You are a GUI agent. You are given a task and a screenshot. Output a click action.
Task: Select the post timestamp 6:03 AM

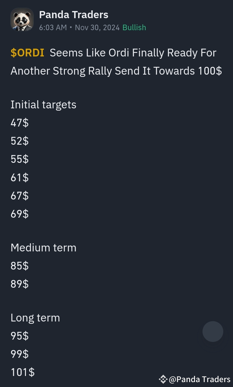point(53,28)
